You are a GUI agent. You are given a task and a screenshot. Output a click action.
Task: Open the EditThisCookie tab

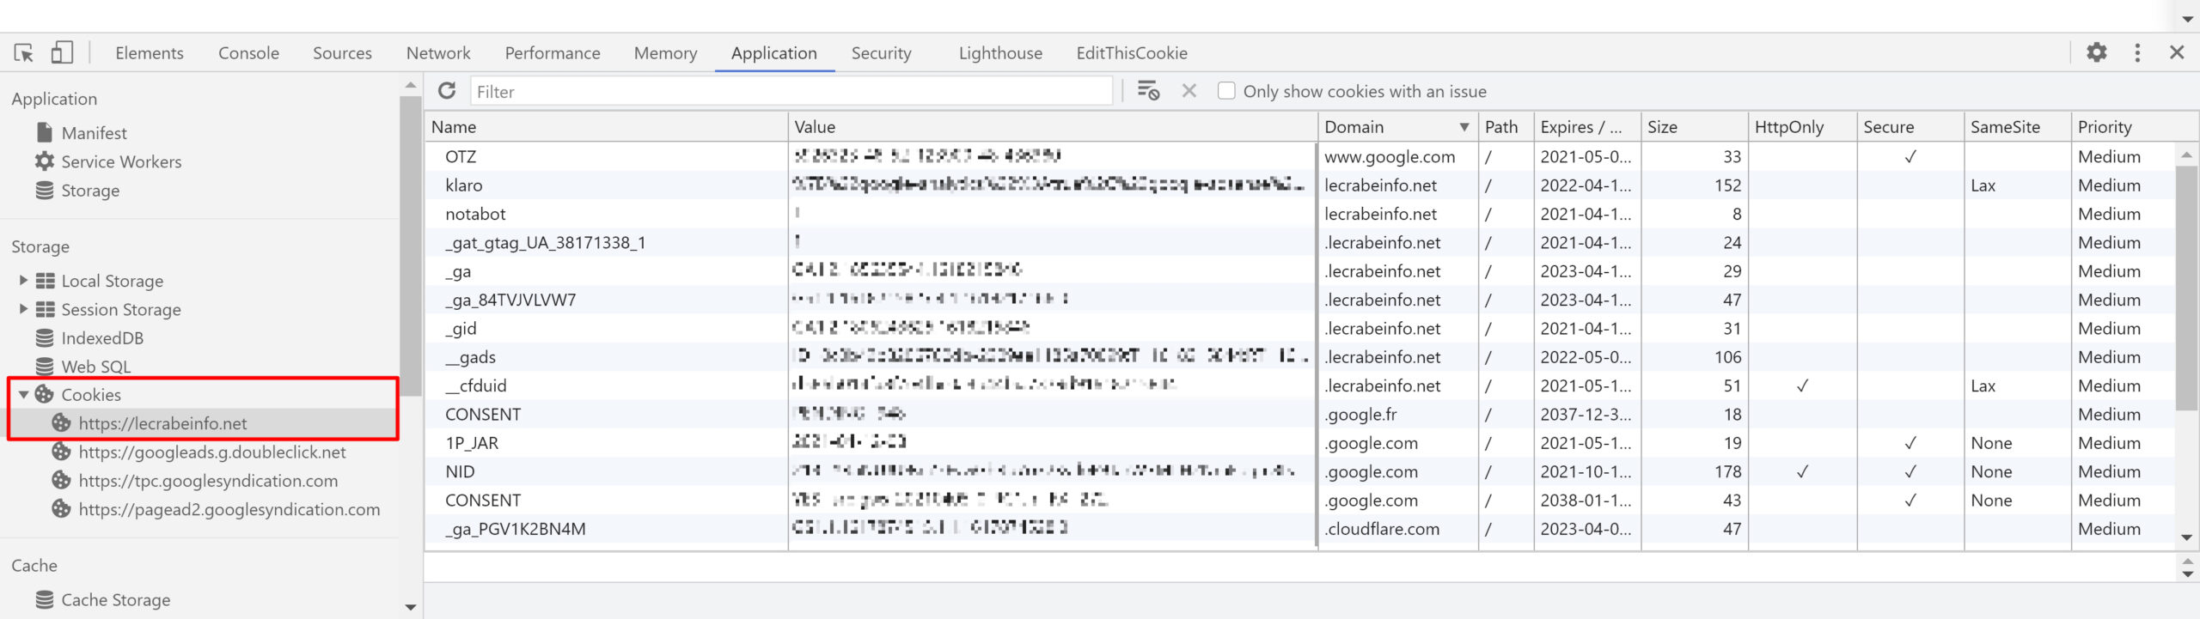(1132, 53)
